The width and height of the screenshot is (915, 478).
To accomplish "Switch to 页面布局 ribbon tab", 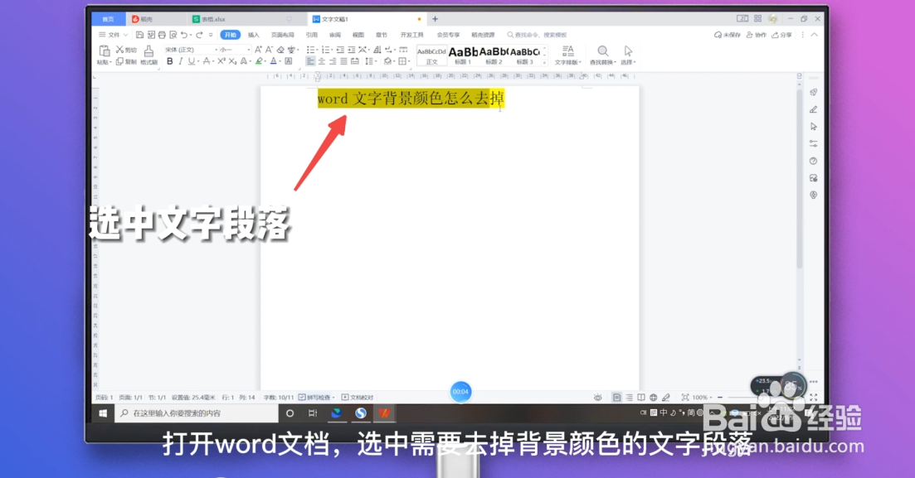I will tap(282, 35).
